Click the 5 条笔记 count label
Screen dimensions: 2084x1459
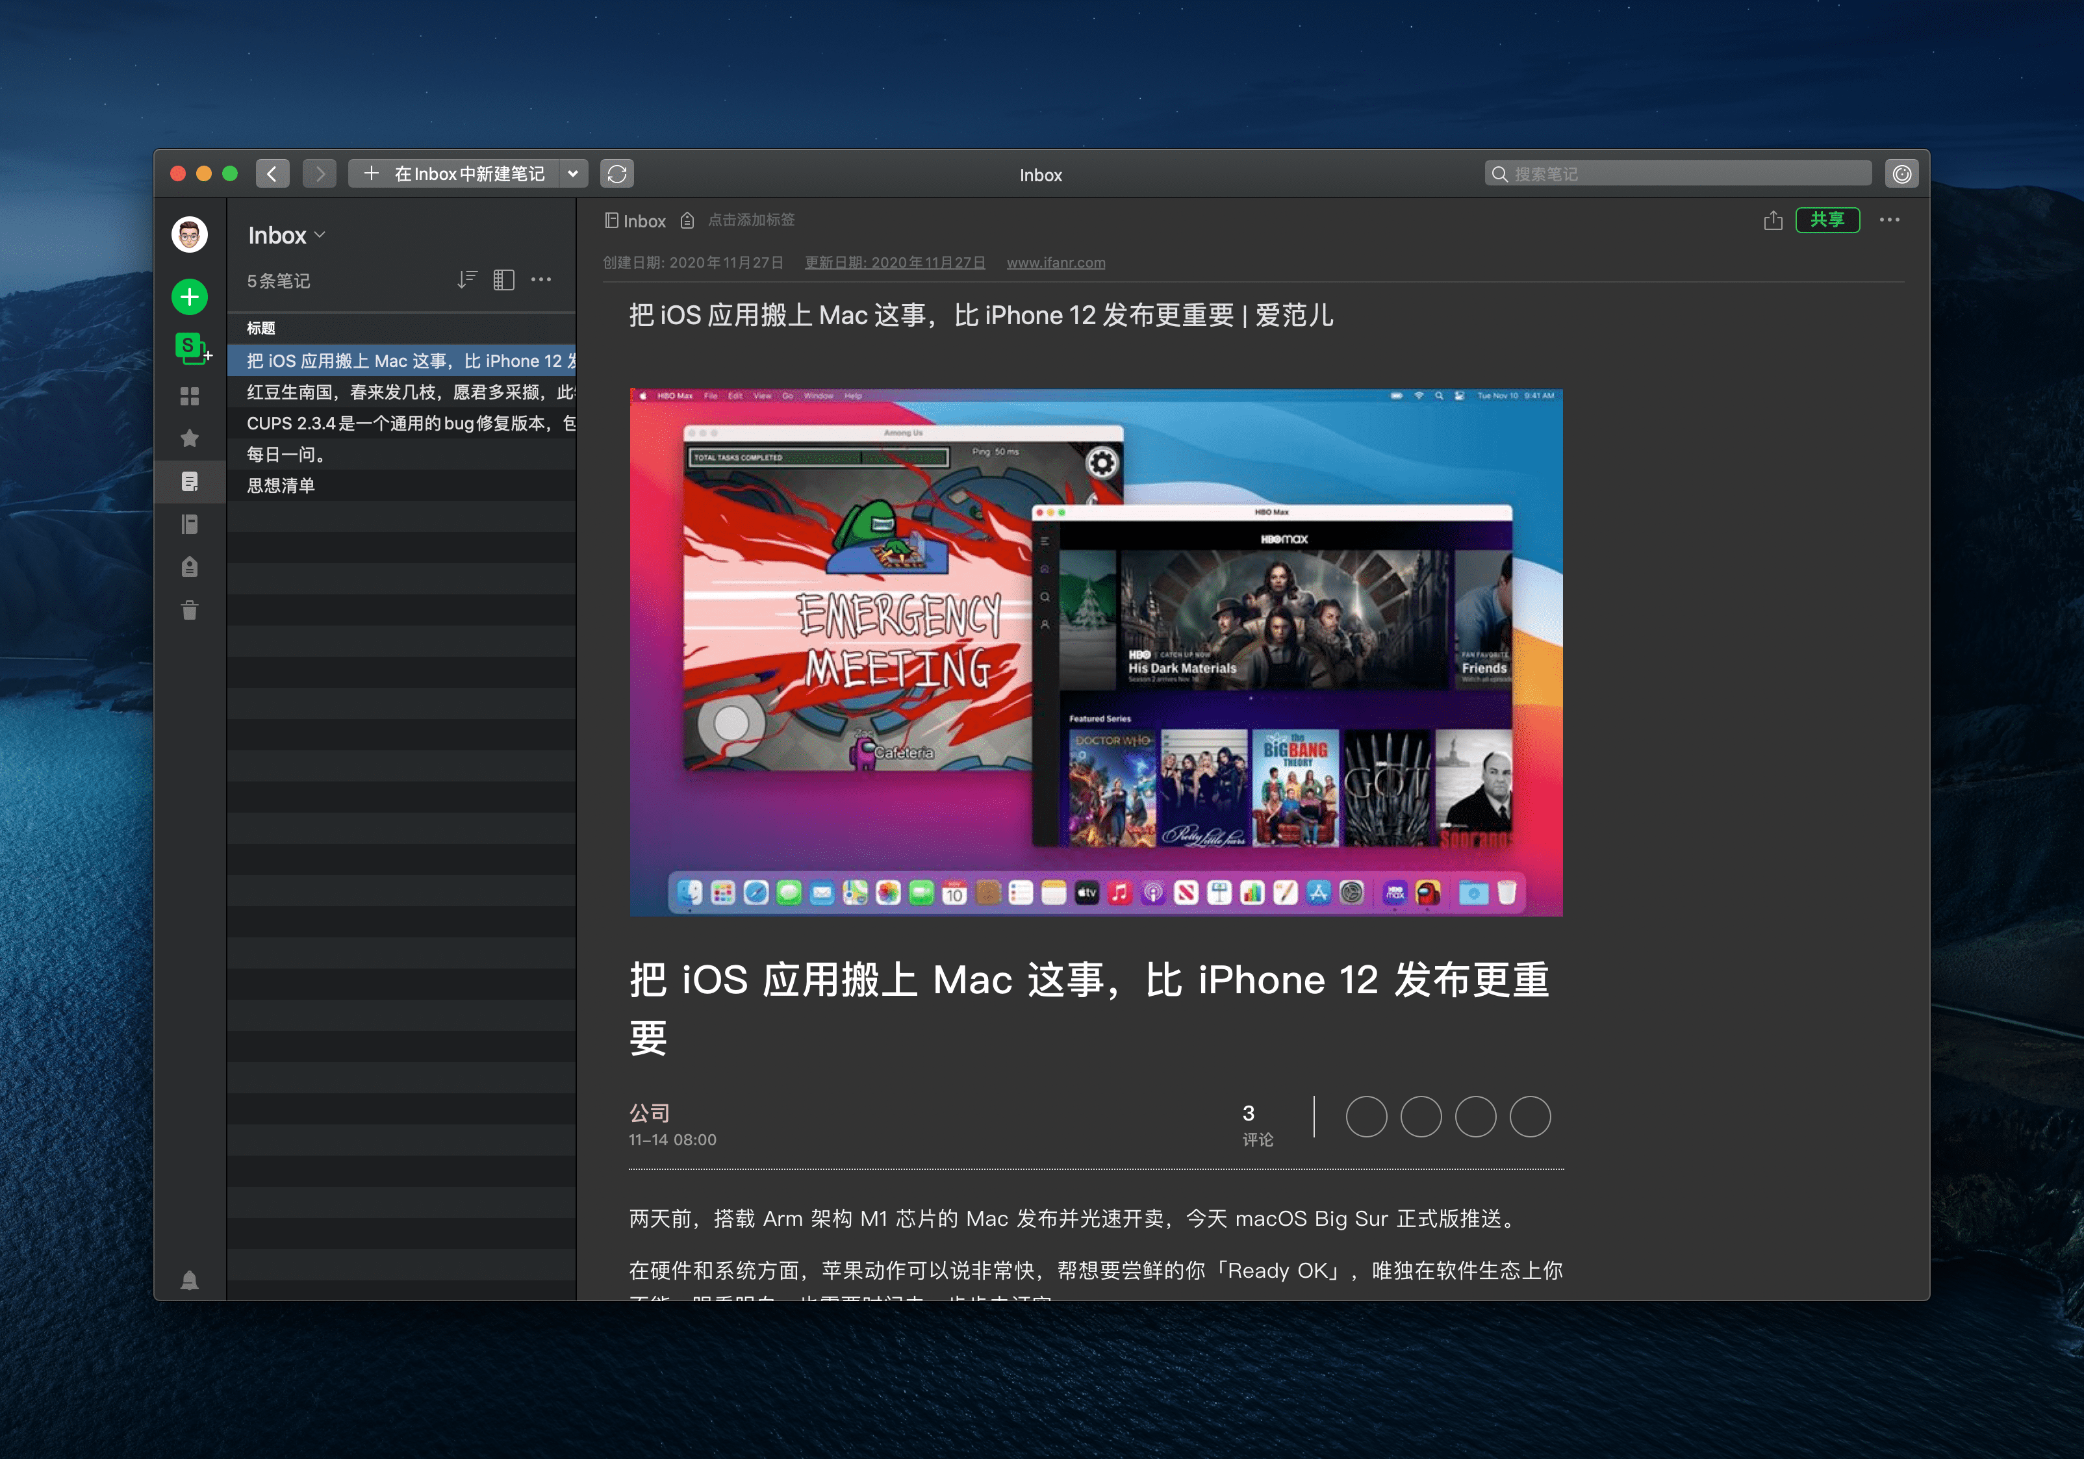[x=279, y=281]
